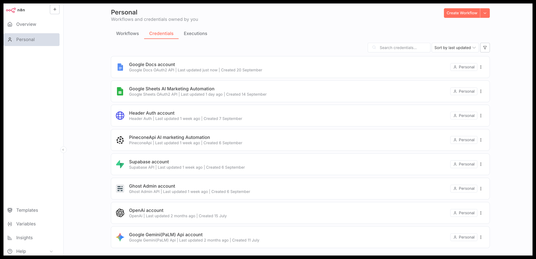Expand the Create Workflow dropdown arrow
This screenshot has width=536, height=259.
pyautogui.click(x=485, y=13)
